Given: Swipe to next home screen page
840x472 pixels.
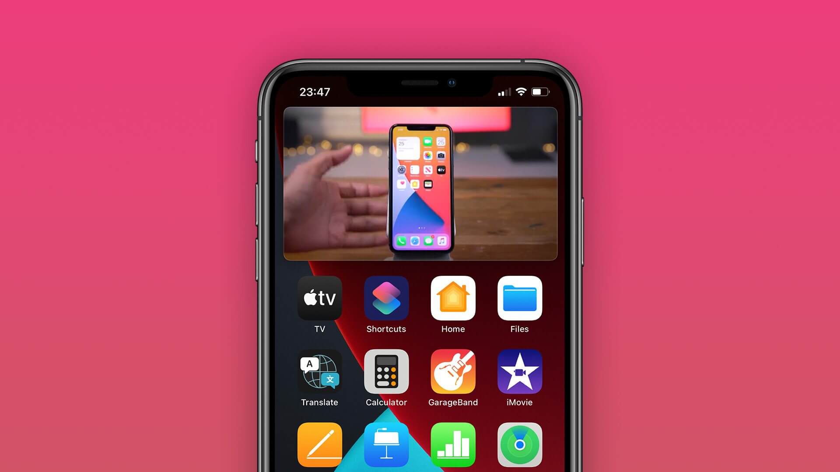Looking at the screenshot, I should [x=554, y=346].
